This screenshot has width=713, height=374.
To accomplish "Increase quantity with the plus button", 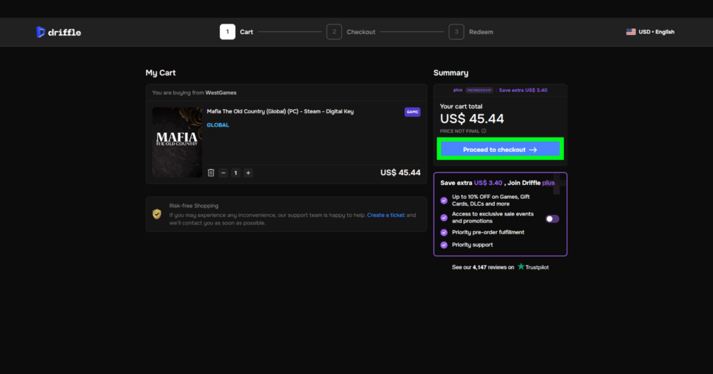I will [x=248, y=172].
